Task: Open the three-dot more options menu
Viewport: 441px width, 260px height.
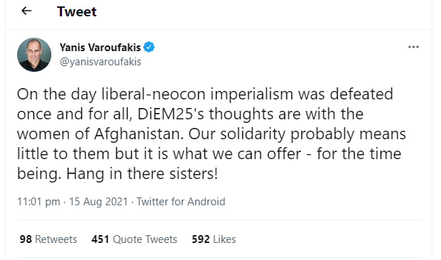Action: coord(413,47)
